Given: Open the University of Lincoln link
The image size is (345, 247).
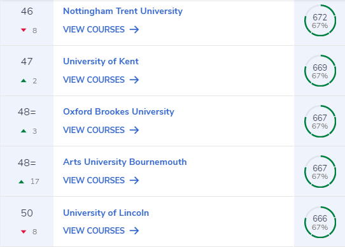Looking at the screenshot, I should click(x=106, y=213).
